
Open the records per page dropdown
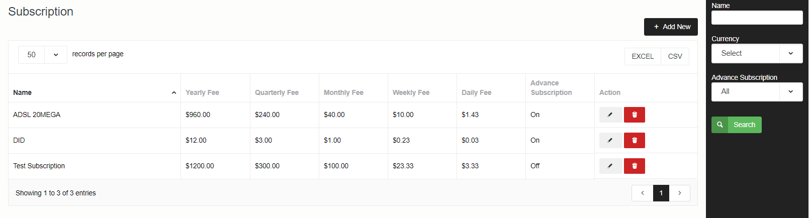point(43,55)
